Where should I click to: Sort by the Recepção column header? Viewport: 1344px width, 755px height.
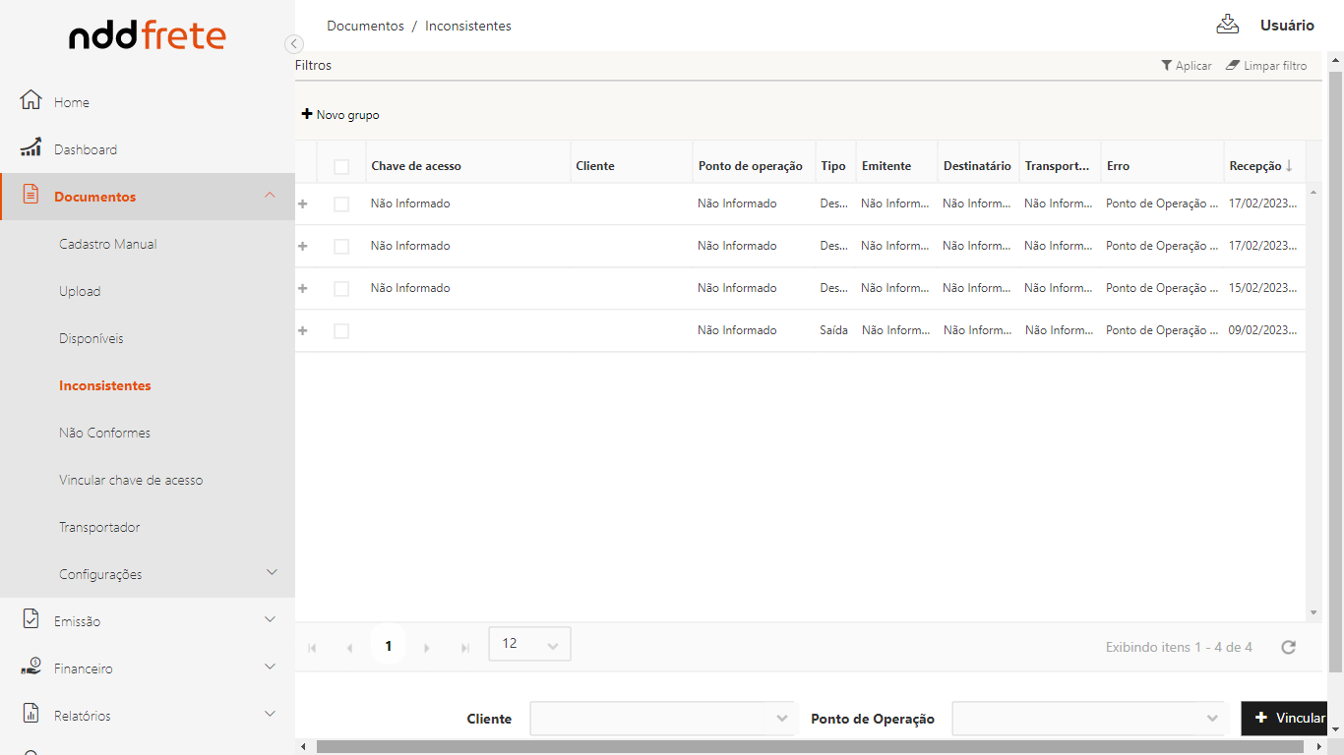(x=1255, y=166)
